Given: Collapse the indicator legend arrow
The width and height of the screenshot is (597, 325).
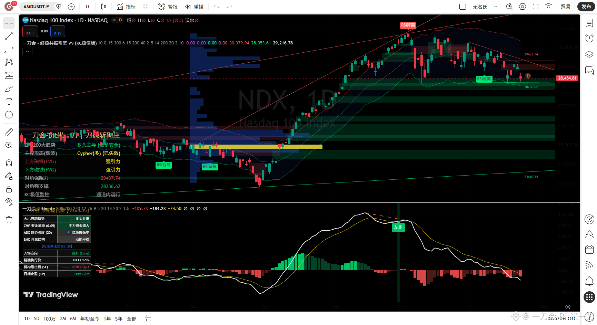Looking at the screenshot, I should pos(28,51).
